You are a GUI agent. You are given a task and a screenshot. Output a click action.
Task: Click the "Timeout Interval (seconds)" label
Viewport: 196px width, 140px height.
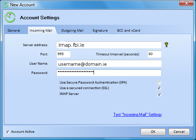[117, 54]
